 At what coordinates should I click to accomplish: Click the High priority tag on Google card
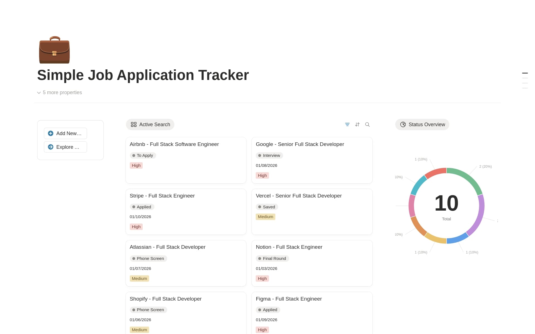pyautogui.click(x=262, y=175)
